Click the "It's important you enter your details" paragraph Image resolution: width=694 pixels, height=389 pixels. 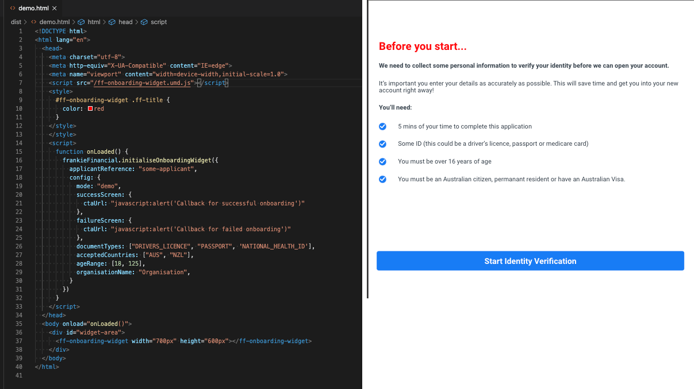click(528, 87)
